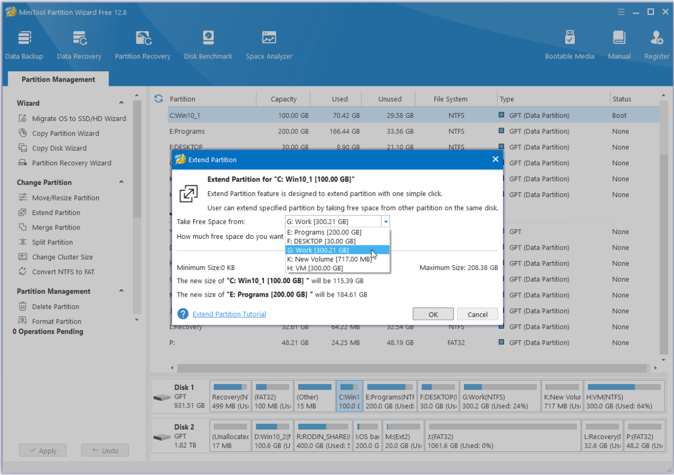Click the Disk 2 drive icon
The width and height of the screenshot is (674, 475).
(162, 437)
